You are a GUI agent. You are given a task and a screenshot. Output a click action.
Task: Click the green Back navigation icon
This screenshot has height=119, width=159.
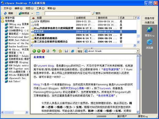pos(34,51)
